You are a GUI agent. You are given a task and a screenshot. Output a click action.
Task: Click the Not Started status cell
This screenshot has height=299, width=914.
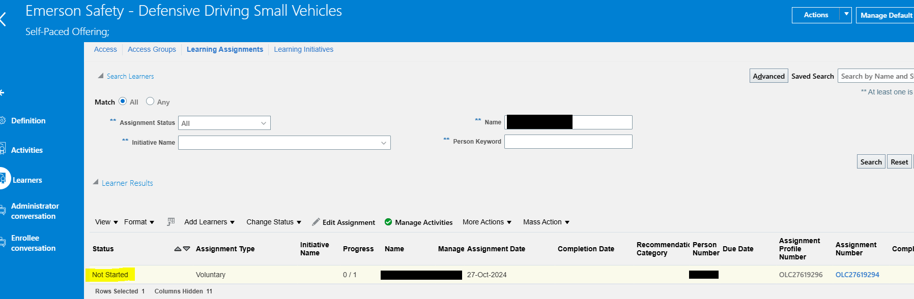tap(110, 275)
